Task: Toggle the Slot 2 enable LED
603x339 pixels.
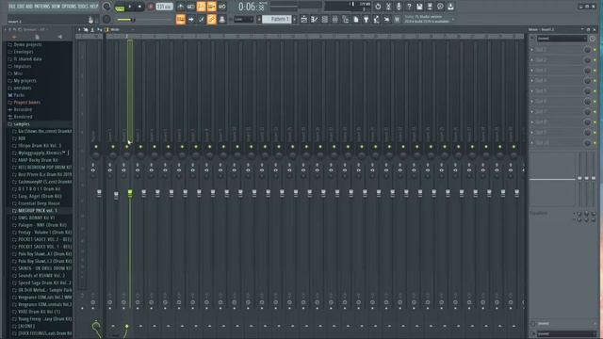Action: (x=595, y=60)
